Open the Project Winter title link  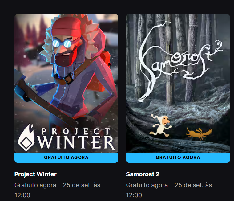click(35, 174)
